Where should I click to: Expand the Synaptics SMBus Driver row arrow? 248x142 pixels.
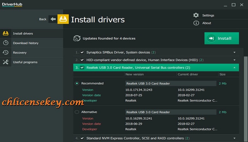(x=235, y=52)
